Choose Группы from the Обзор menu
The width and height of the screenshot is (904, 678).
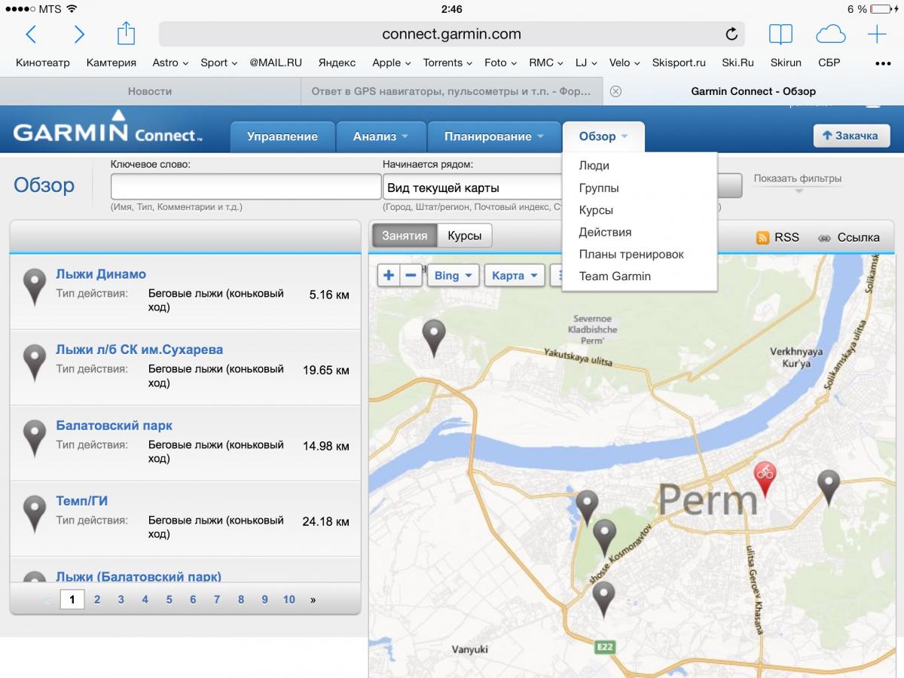coord(599,188)
